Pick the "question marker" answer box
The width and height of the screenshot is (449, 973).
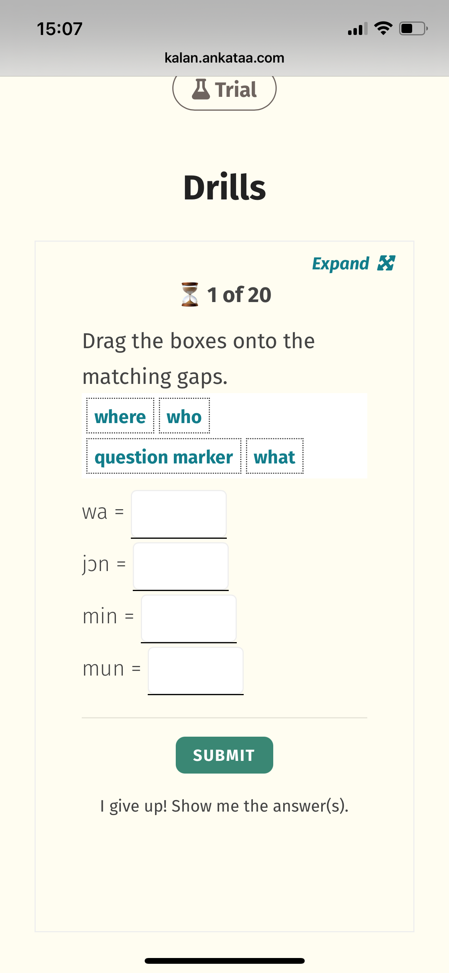pos(164,457)
